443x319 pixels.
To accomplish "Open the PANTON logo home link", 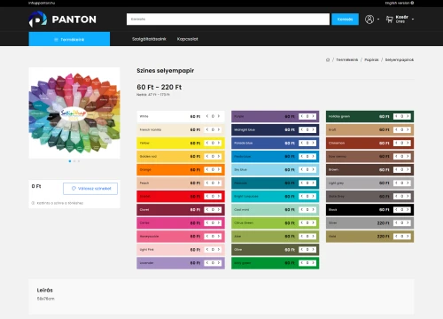I will click(63, 19).
